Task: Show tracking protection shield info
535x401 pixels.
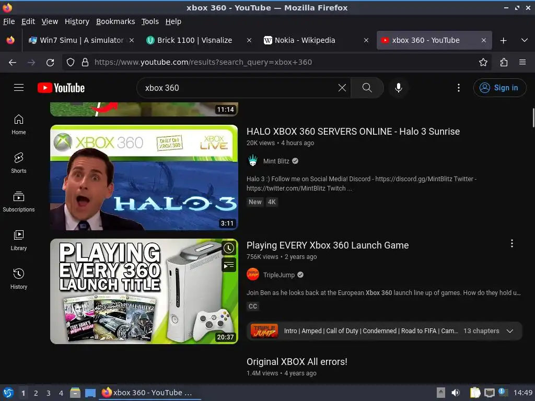Action: point(71,62)
